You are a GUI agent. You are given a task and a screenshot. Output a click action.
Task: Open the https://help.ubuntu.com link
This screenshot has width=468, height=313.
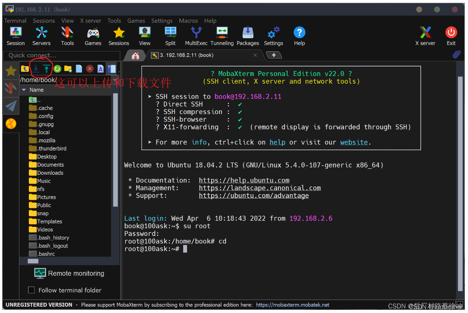(x=244, y=180)
